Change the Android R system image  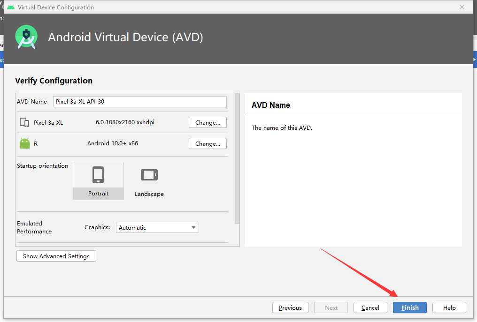[x=208, y=143]
